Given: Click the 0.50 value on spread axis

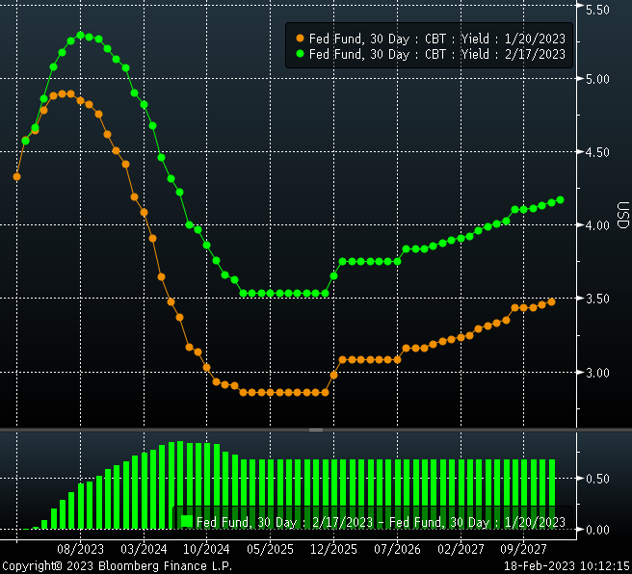Looking at the screenshot, I should click(x=598, y=479).
